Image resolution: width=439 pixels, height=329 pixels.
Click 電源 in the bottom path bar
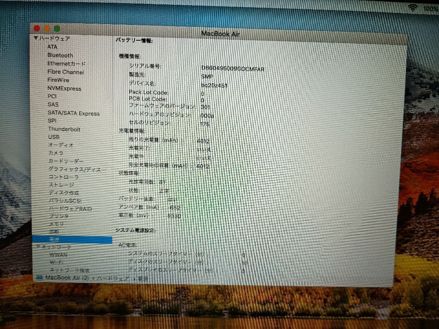click(x=143, y=279)
